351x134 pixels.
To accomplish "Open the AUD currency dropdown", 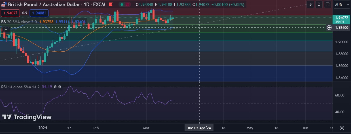I will [342, 5].
